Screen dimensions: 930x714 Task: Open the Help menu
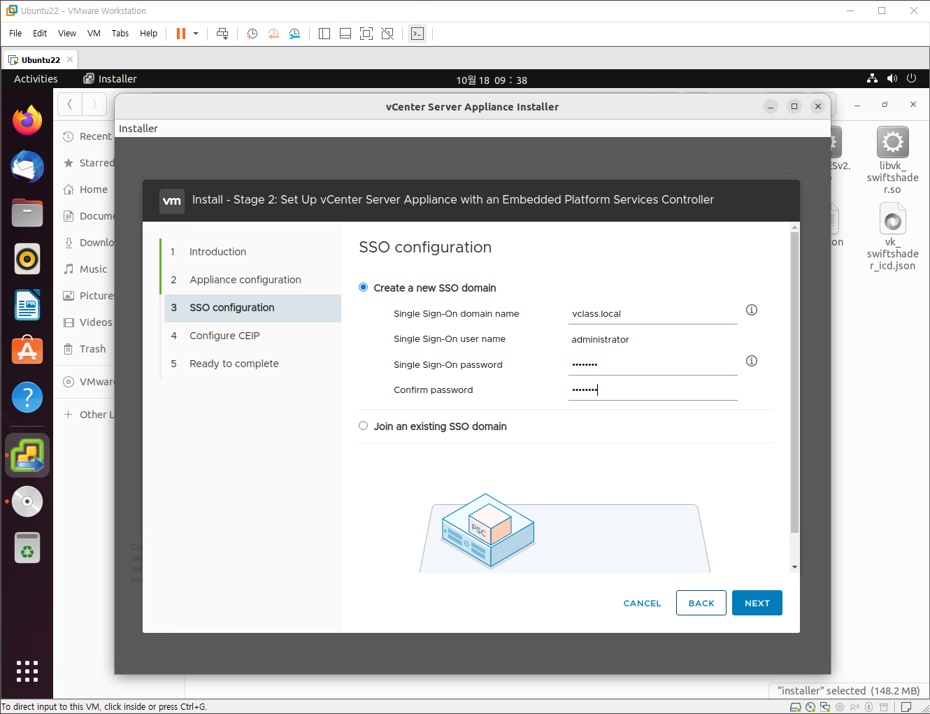[148, 34]
